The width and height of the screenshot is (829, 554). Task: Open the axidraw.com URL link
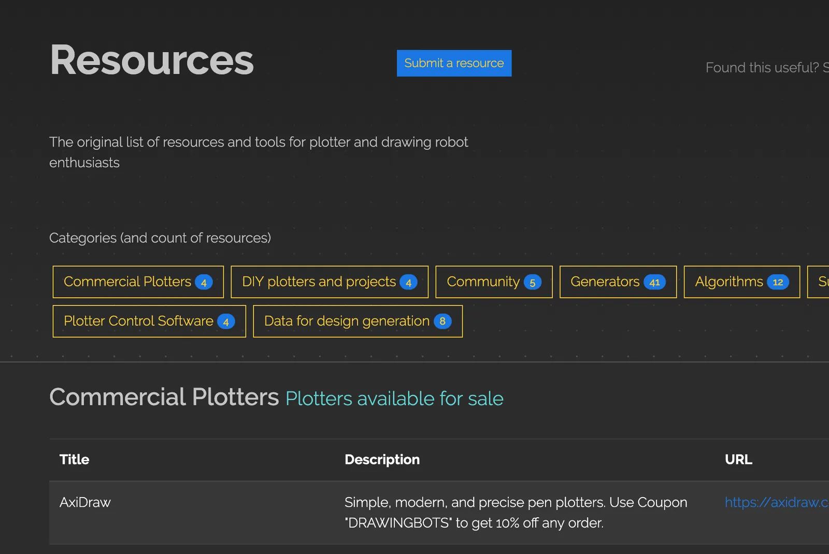coord(776,502)
